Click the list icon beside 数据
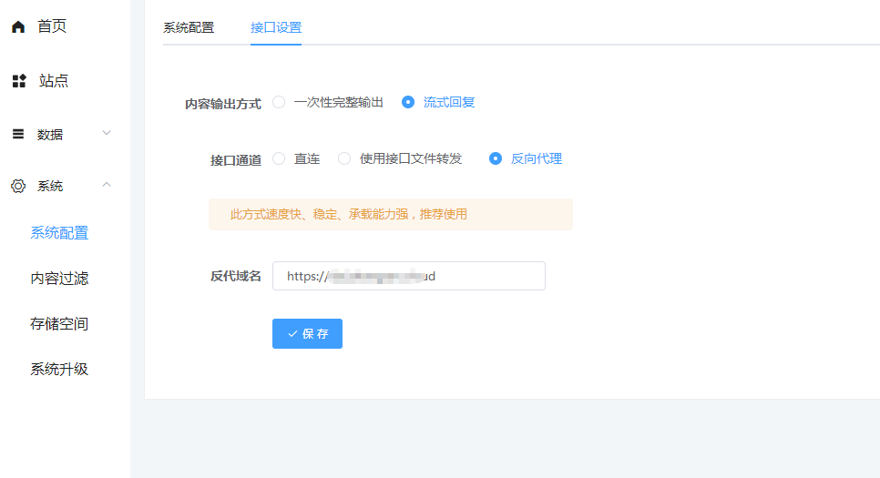Viewport: 880px width, 478px height. coord(18,134)
